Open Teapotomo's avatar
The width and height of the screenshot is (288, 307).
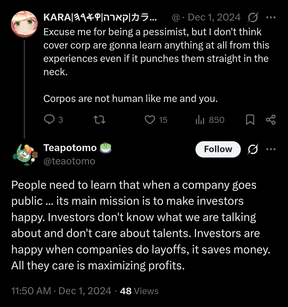[x=25, y=155]
